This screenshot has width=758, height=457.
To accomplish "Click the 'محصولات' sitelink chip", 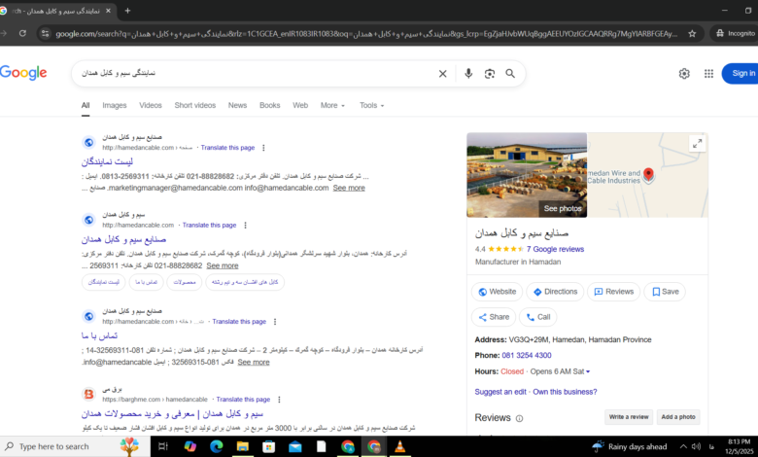I will (x=185, y=282).
